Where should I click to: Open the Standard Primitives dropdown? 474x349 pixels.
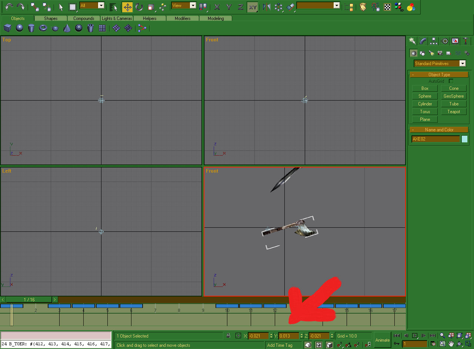click(440, 64)
